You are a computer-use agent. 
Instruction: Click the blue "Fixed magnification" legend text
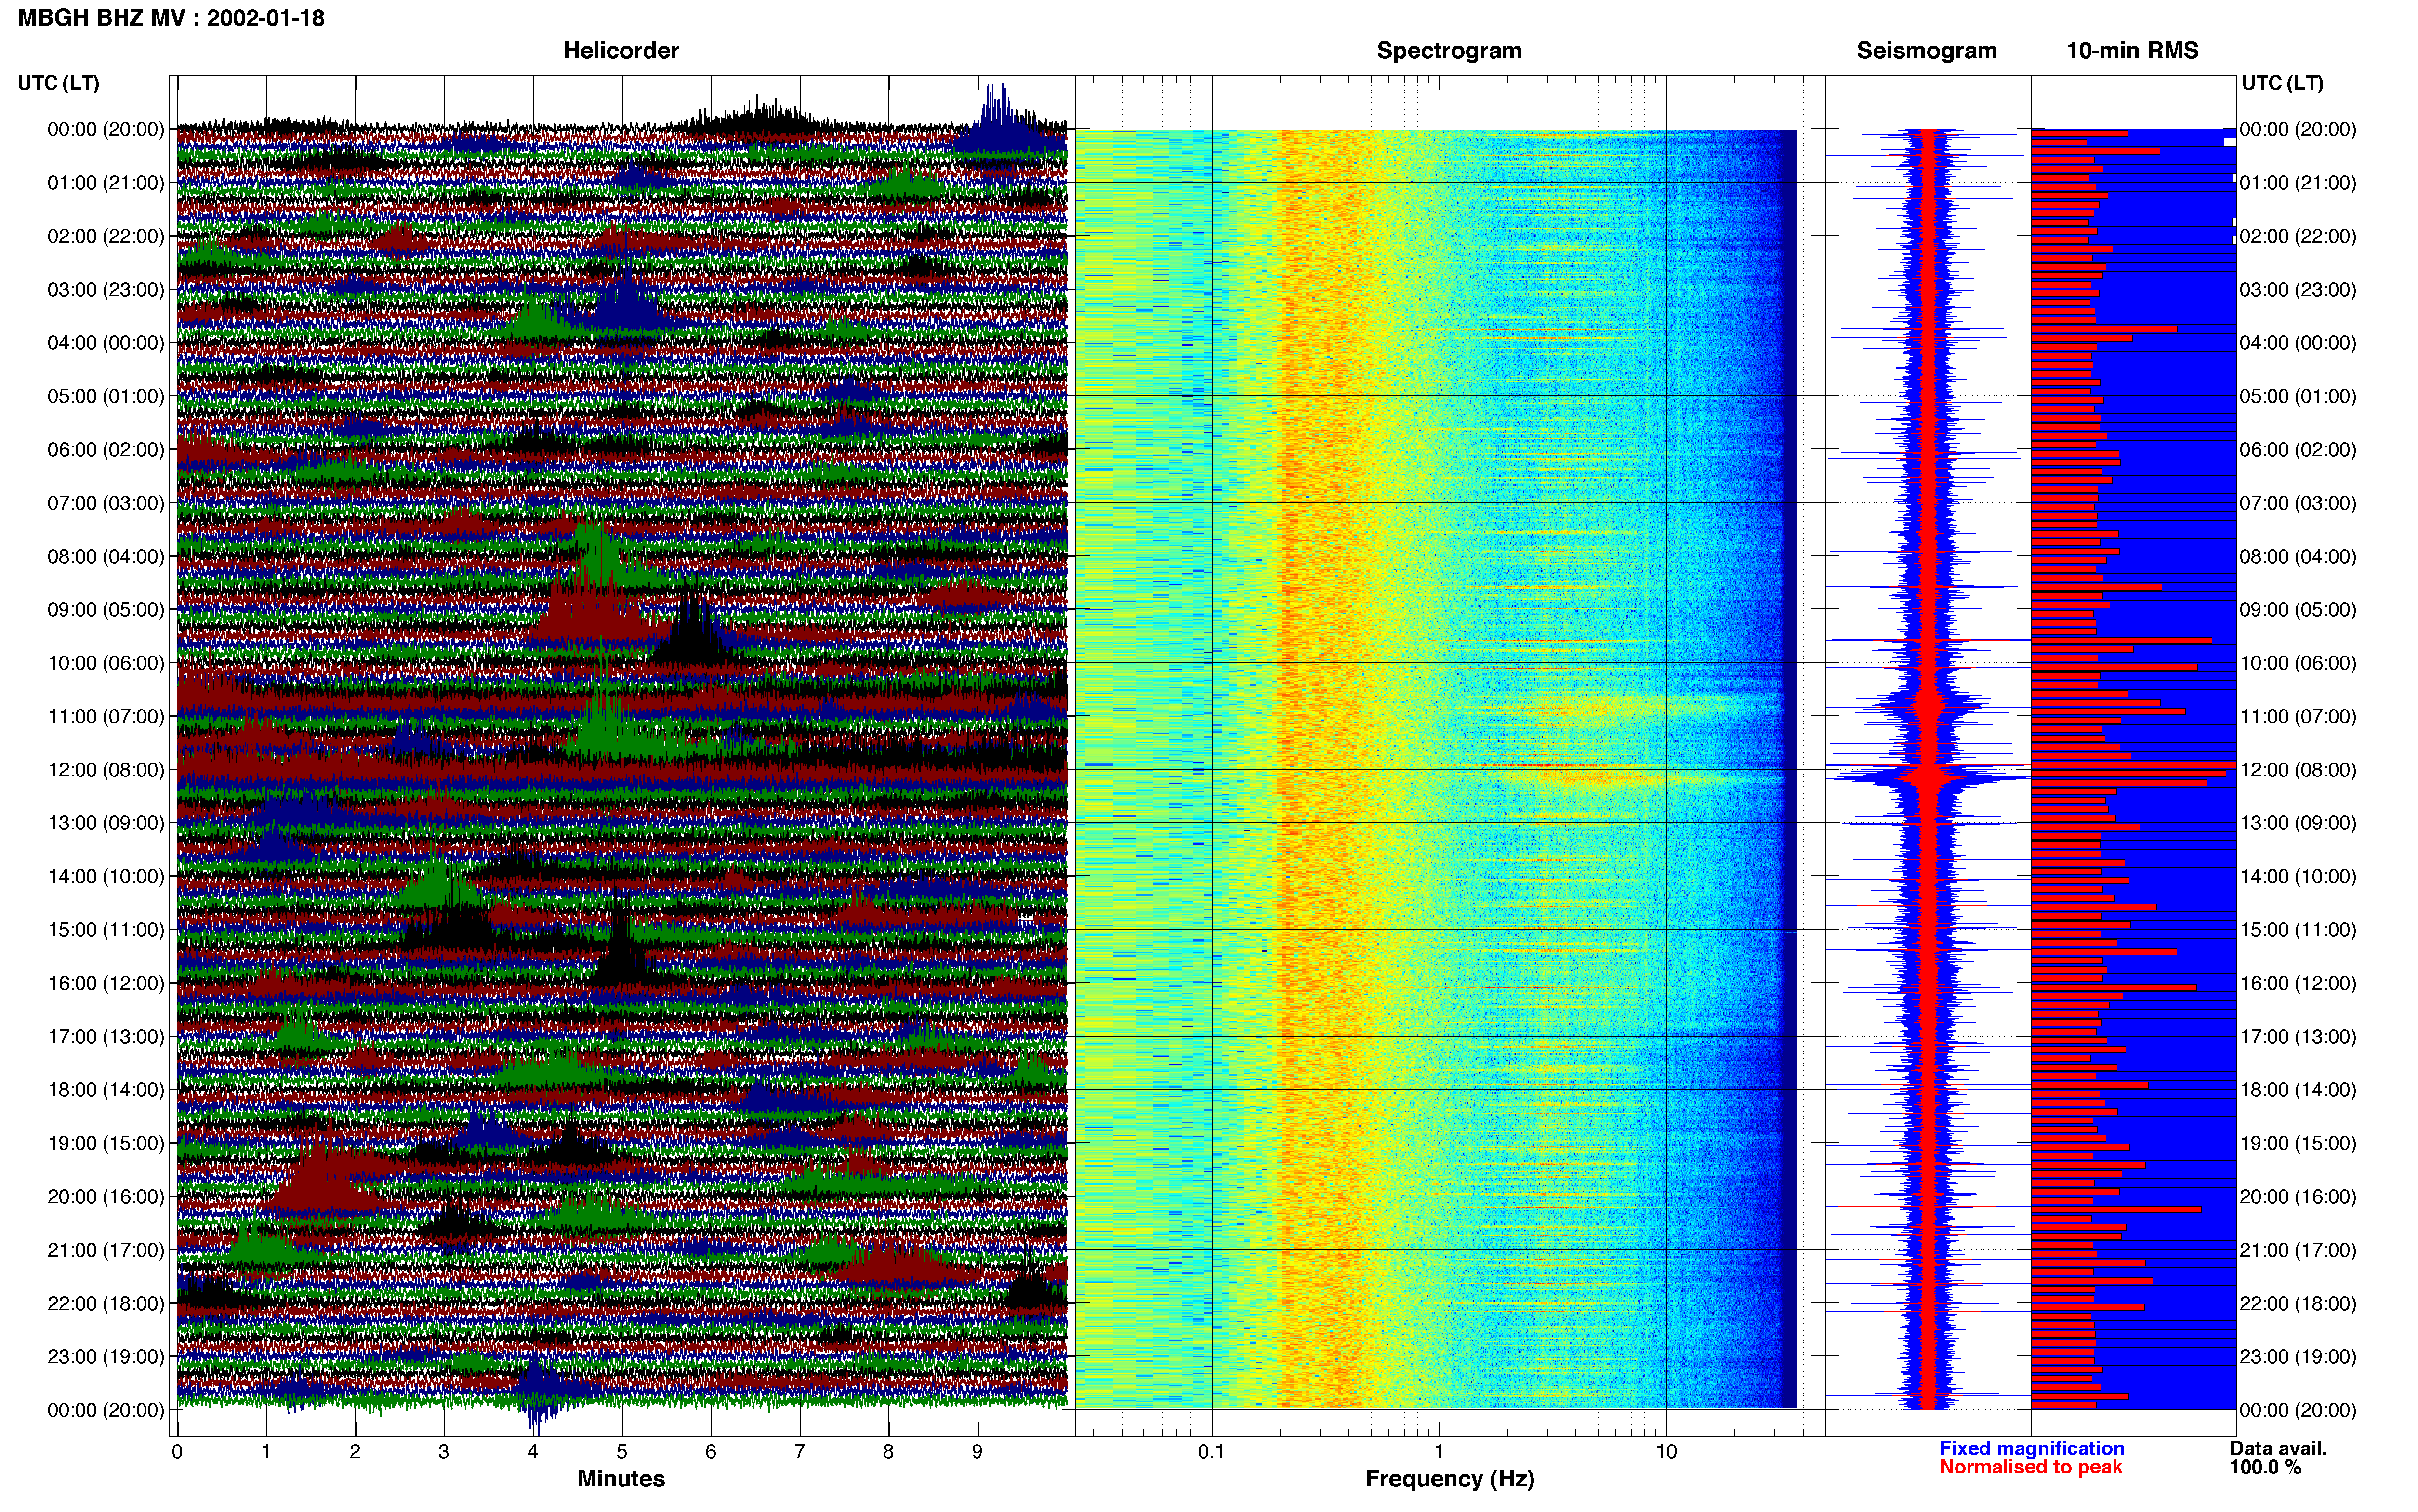tap(2032, 1449)
